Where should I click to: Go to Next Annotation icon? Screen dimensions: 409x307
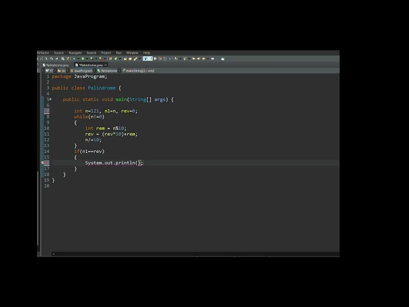[176, 59]
